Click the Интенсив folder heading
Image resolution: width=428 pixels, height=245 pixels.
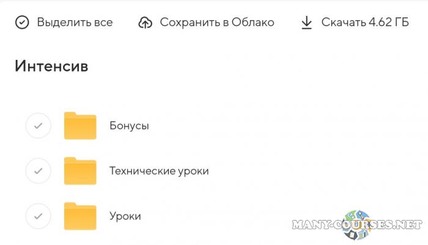click(x=51, y=66)
